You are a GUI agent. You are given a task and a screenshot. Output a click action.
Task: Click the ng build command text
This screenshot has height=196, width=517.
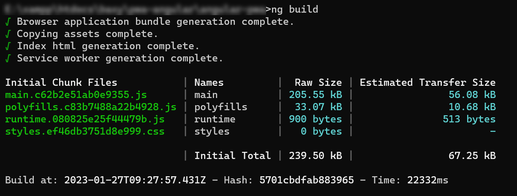(294, 9)
